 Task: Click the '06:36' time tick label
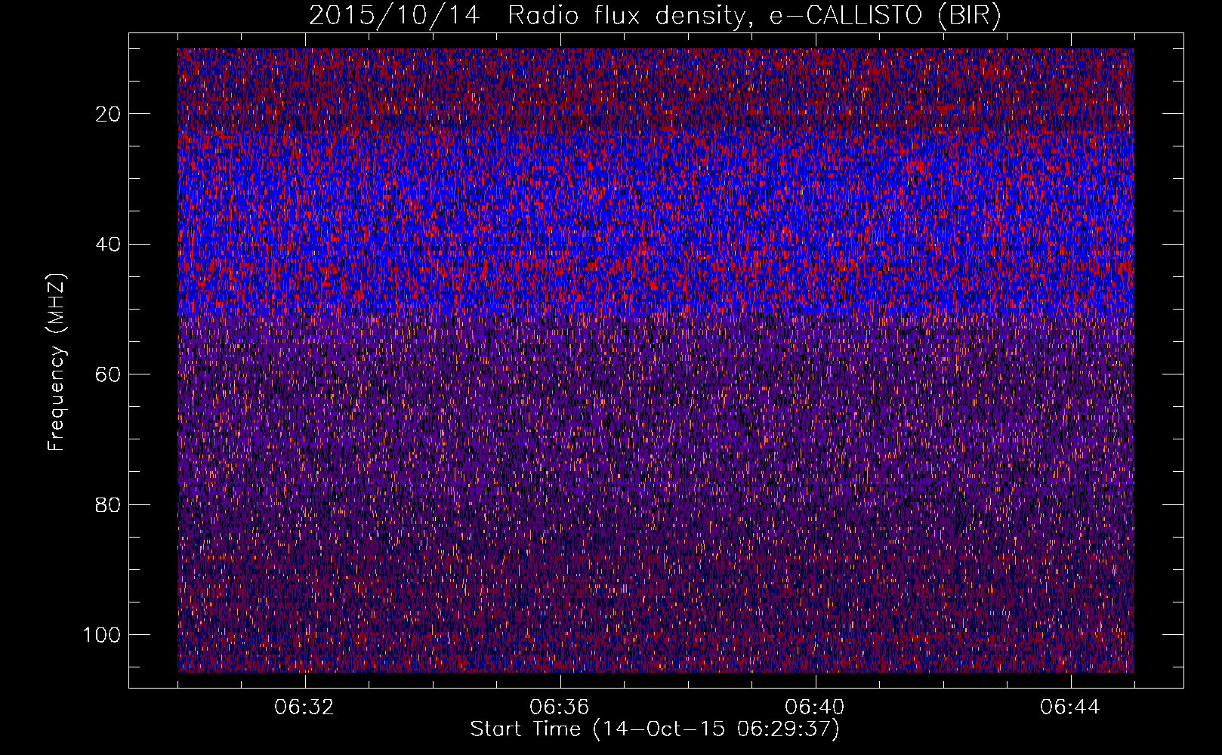tap(560, 707)
